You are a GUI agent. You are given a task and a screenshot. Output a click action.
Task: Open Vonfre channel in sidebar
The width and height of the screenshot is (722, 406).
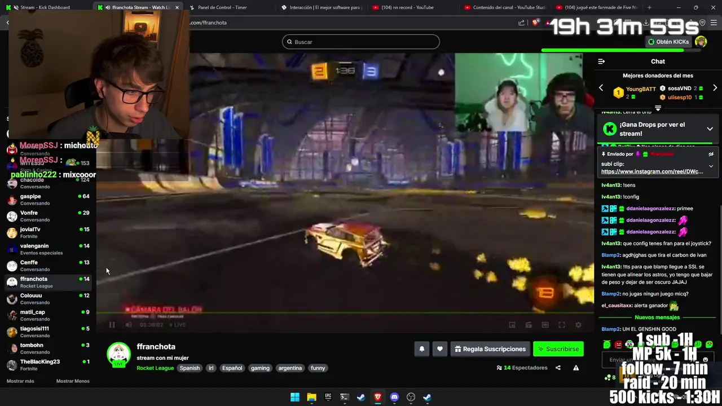[48, 216]
